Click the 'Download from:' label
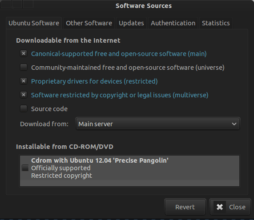This screenshot has width=254, height=220. point(44,124)
